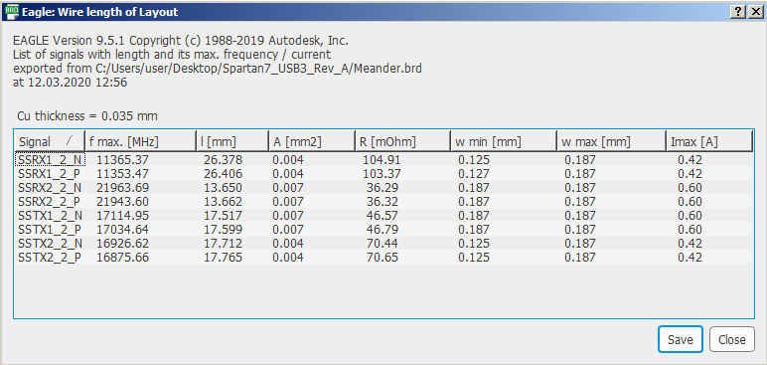Select the SSTX1_2_N signal row
Viewport: 767px width, 365px height.
tap(383, 216)
